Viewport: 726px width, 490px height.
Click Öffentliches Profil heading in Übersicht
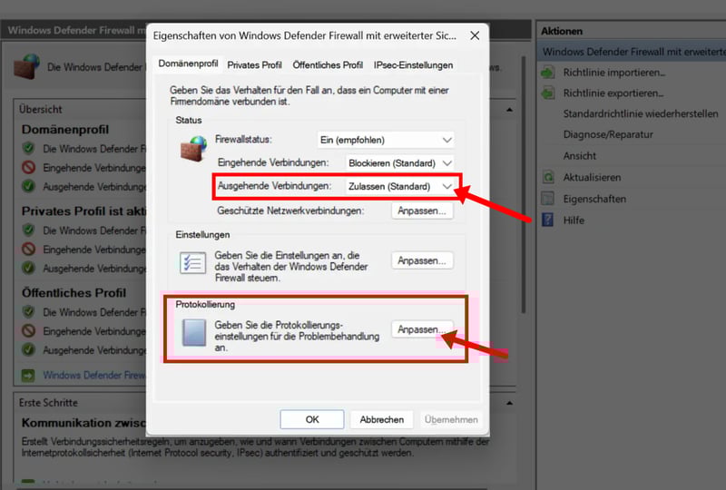coord(74,293)
